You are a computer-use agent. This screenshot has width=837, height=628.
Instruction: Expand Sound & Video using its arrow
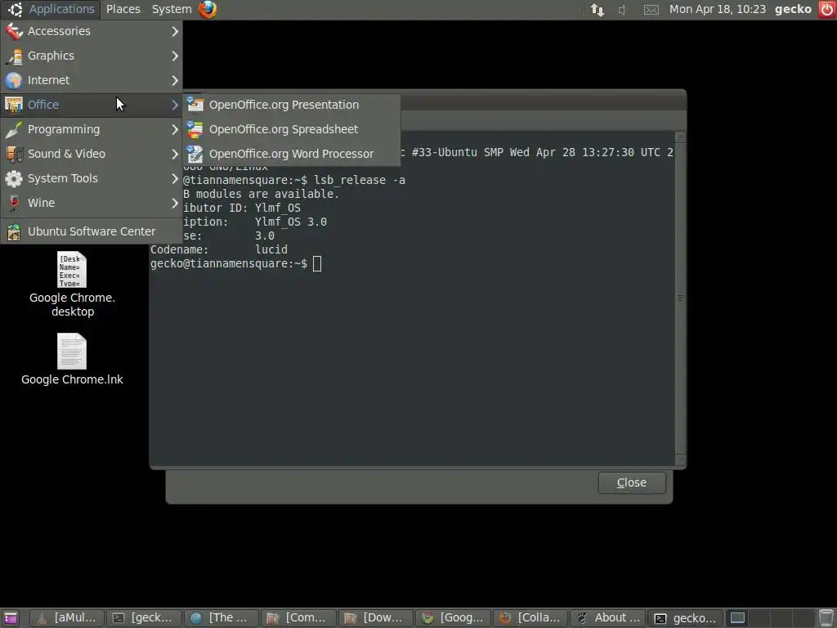(x=175, y=154)
